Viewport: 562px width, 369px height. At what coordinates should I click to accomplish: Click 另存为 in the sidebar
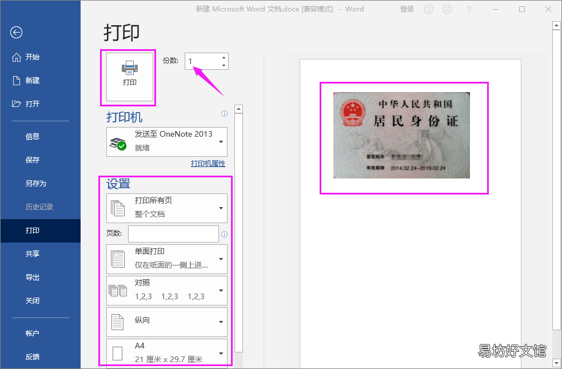pos(40,183)
